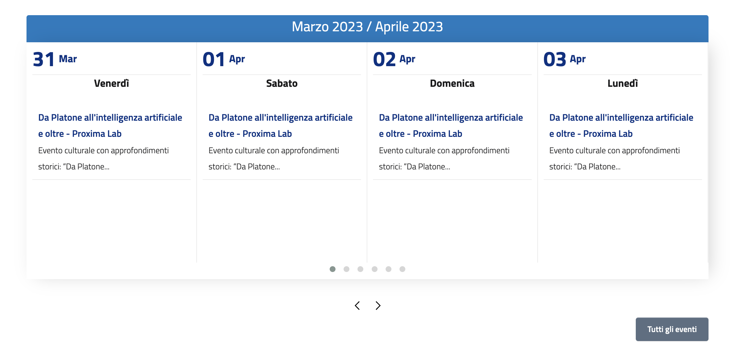
Task: Click the next slide arrow icon
Action: point(378,306)
